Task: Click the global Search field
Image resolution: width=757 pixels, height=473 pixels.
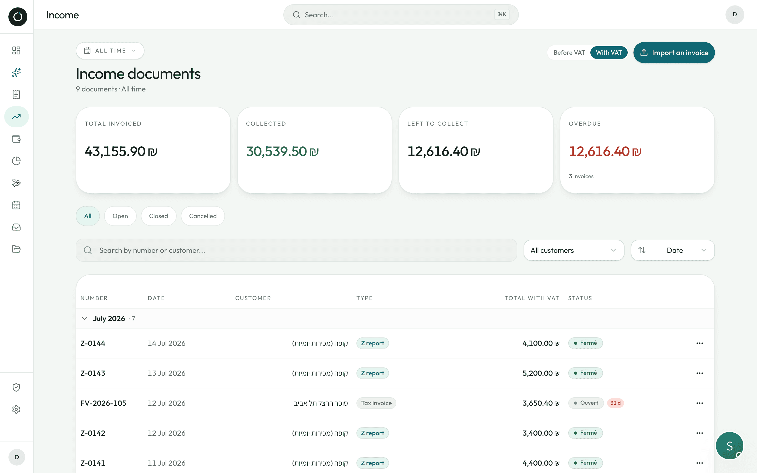Action: click(x=401, y=15)
